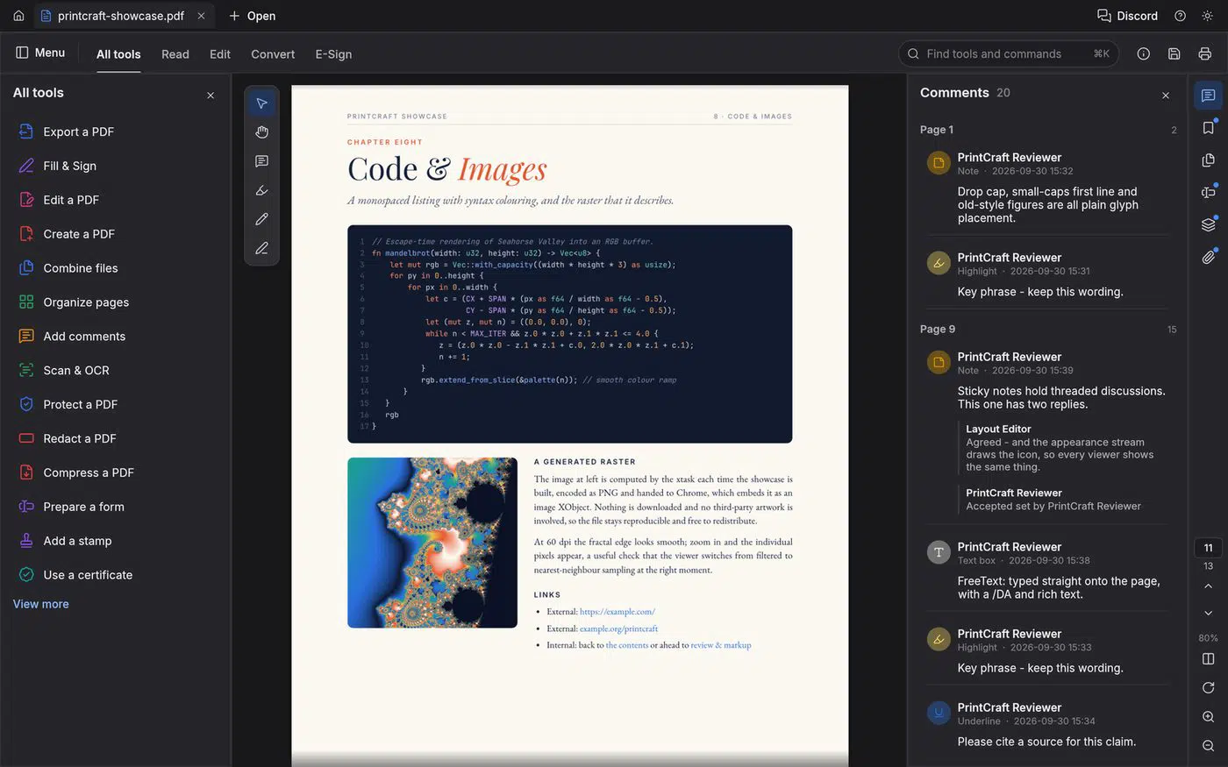Click the print icon
Viewport: 1228px width, 767px height.
1204,53
